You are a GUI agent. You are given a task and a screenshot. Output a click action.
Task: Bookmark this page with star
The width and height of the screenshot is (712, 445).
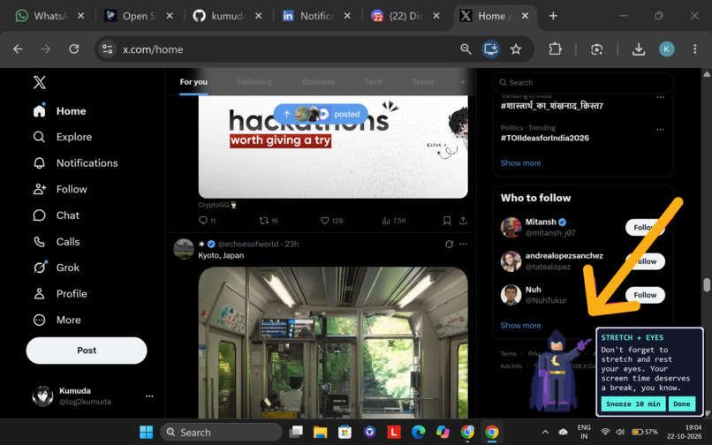point(515,49)
